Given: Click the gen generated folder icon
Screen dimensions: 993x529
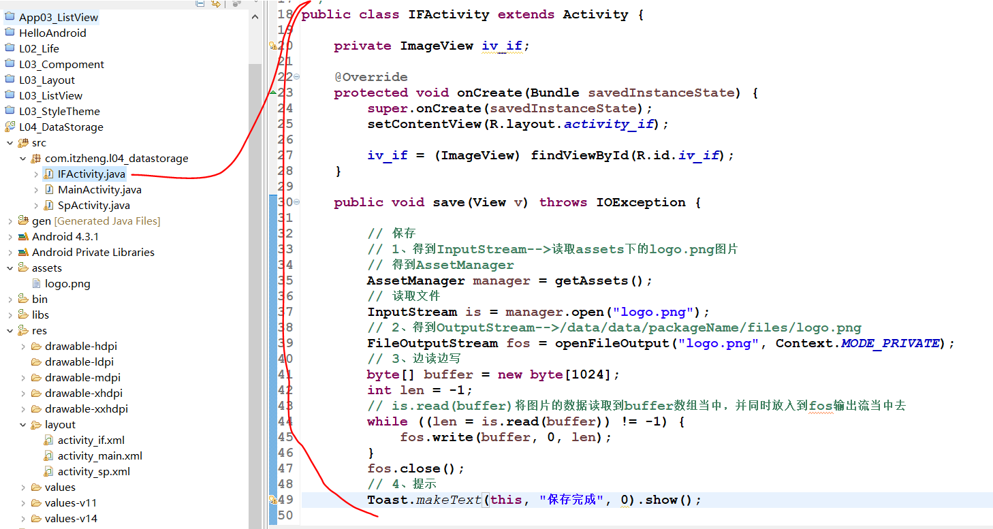Looking at the screenshot, I should [23, 221].
